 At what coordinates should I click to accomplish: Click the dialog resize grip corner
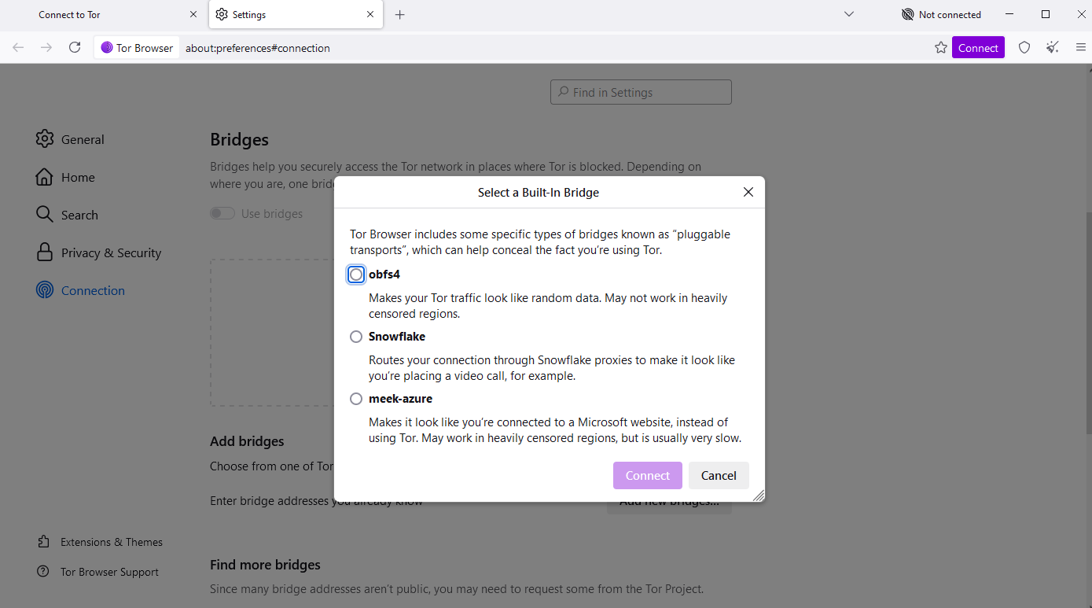pos(758,495)
